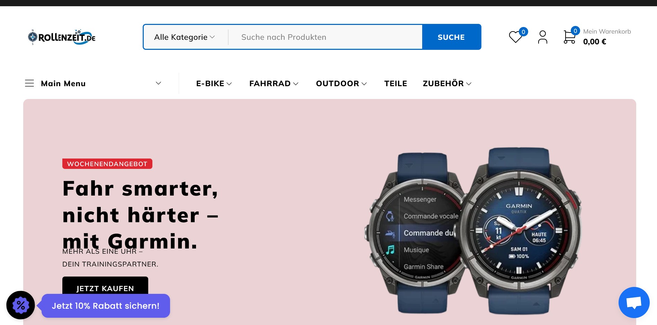Click the SUCHE search button
This screenshot has height=325, width=657.
(451, 37)
